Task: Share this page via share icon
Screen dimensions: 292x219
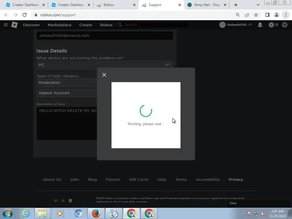Action: point(247,15)
